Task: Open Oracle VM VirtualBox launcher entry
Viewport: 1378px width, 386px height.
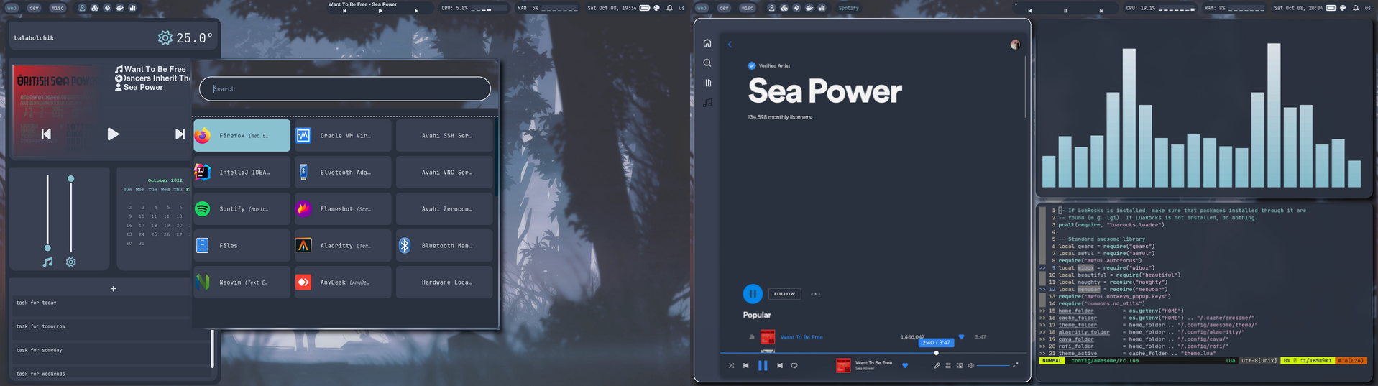Action: (x=343, y=135)
